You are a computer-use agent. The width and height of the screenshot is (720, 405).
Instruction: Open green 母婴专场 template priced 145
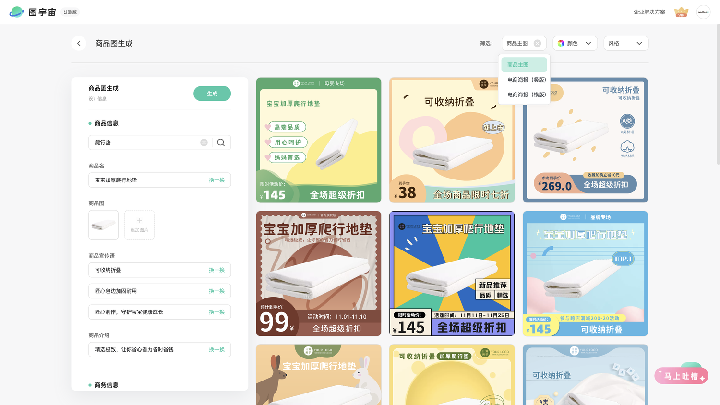coord(319,140)
